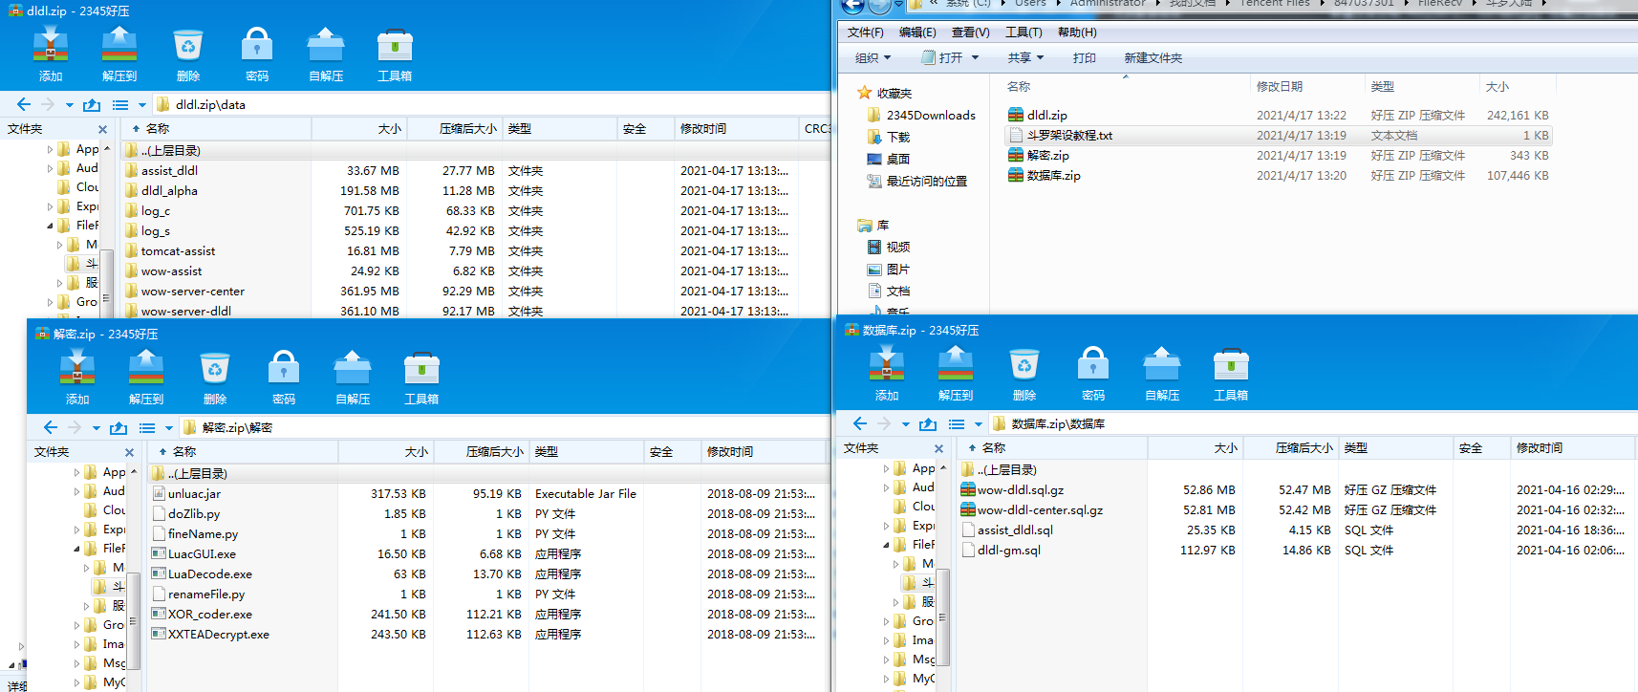Open 文件(F) menu in Explorer
The width and height of the screenshot is (1638, 692).
pos(865,32)
